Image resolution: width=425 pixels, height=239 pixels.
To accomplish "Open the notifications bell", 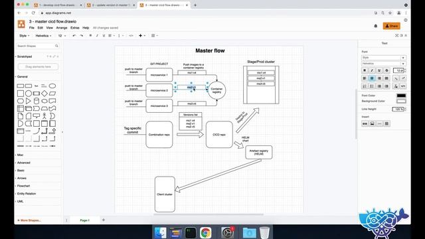I will click(376, 26).
